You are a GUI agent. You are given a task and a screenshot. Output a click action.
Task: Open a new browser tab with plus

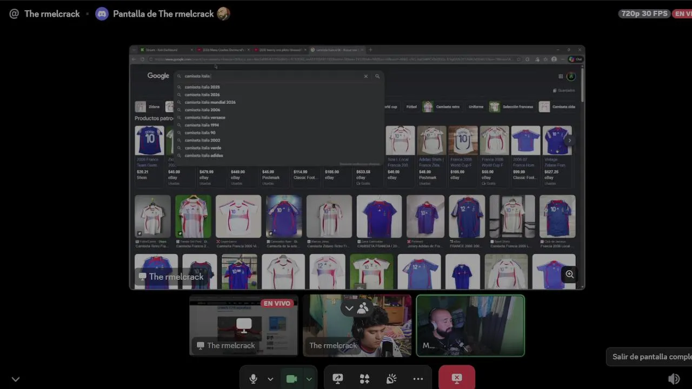click(370, 50)
